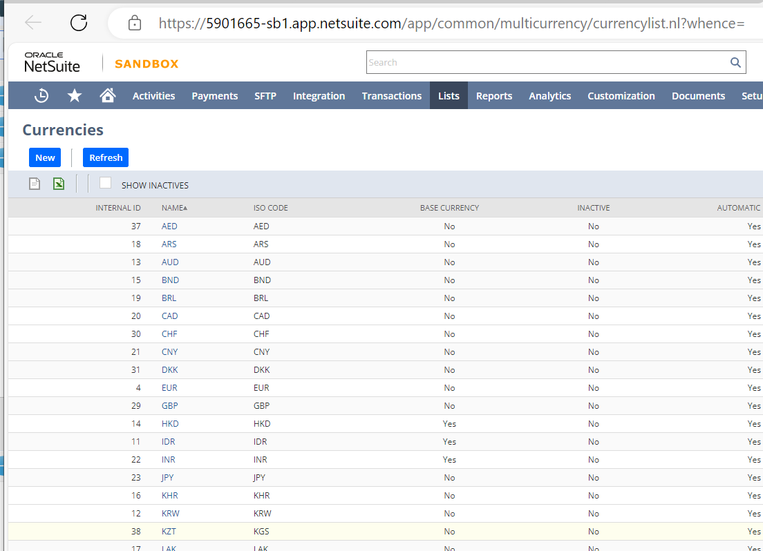Select the Yes base currency cell for INR
763x551 pixels.
tap(449, 460)
